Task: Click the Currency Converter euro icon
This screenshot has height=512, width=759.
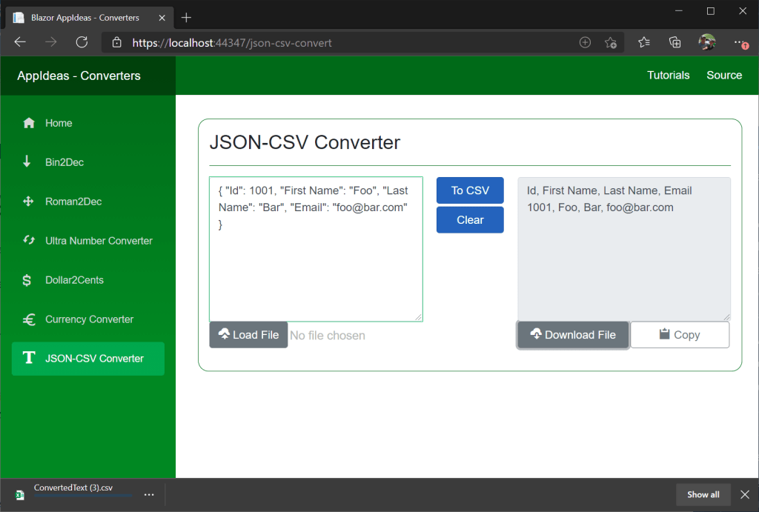Action: click(29, 319)
